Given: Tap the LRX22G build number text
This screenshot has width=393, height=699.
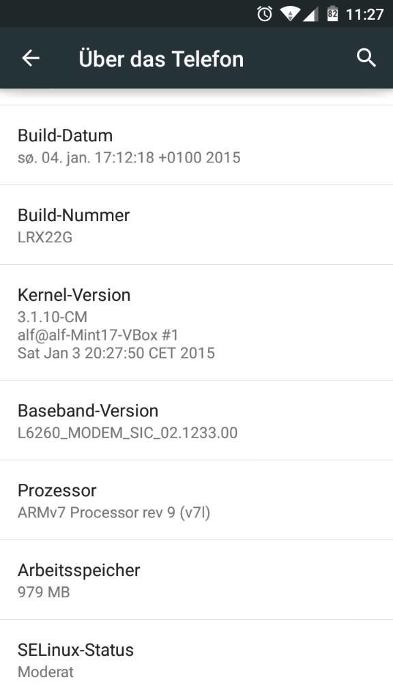Looking at the screenshot, I should tap(45, 237).
